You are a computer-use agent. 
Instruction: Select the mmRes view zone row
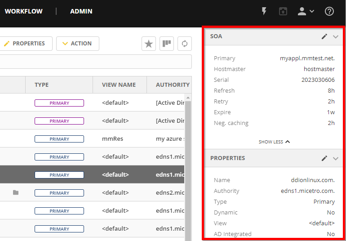(x=112, y=139)
